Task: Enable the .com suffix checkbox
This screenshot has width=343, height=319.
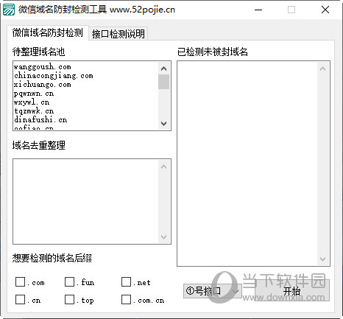Action: [20, 282]
